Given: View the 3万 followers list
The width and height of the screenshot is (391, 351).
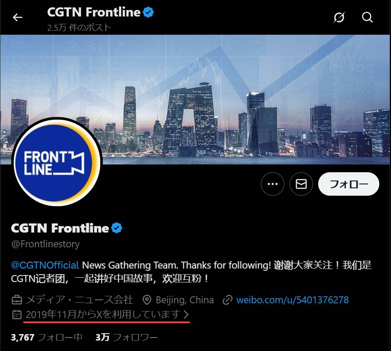Looking at the screenshot, I should coord(127,338).
